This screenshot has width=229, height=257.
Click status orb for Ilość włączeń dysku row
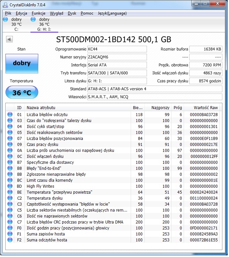[10, 157]
